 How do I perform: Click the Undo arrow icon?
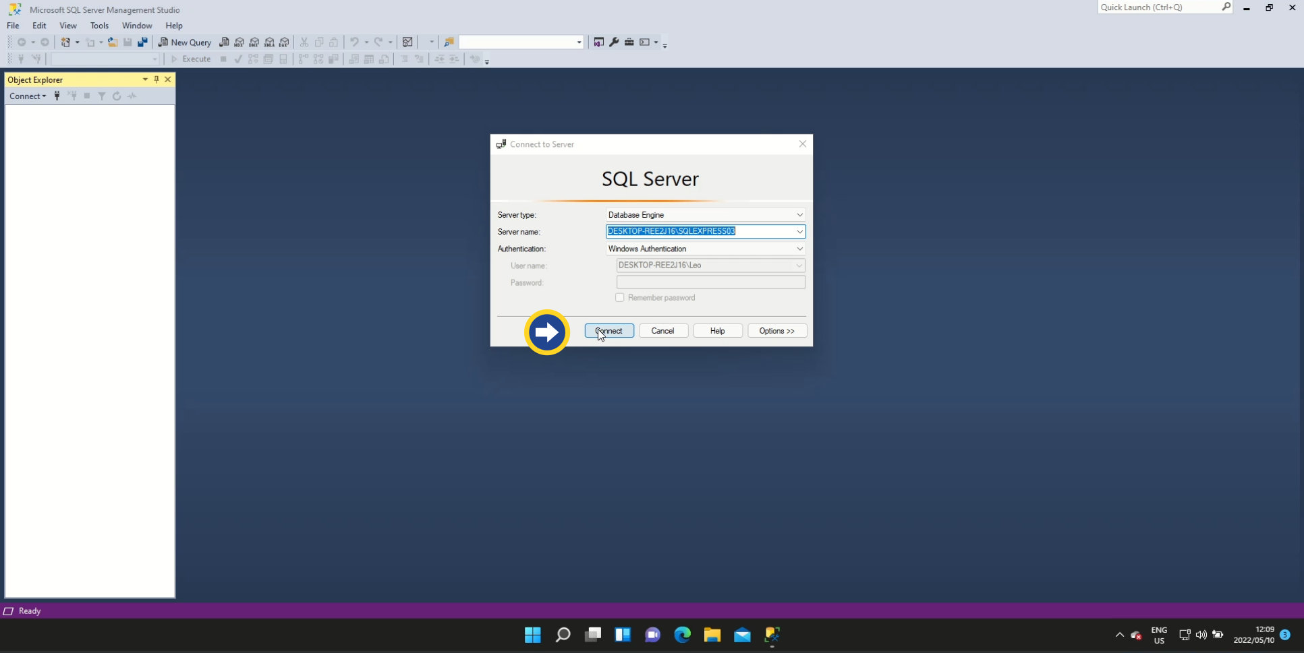coord(354,42)
